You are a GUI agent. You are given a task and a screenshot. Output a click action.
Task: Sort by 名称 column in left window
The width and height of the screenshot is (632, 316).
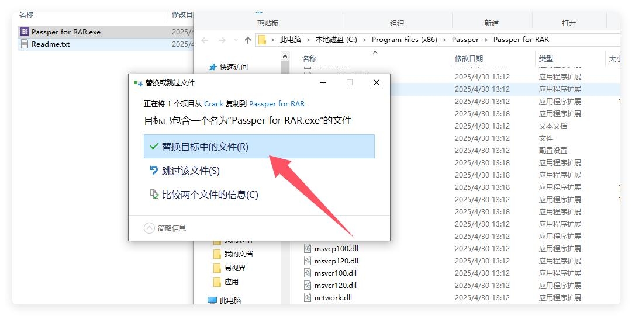(x=26, y=15)
